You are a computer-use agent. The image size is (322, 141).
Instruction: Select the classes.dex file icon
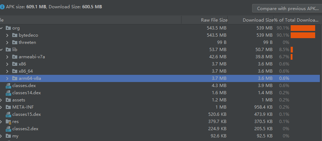[x=8, y=86]
